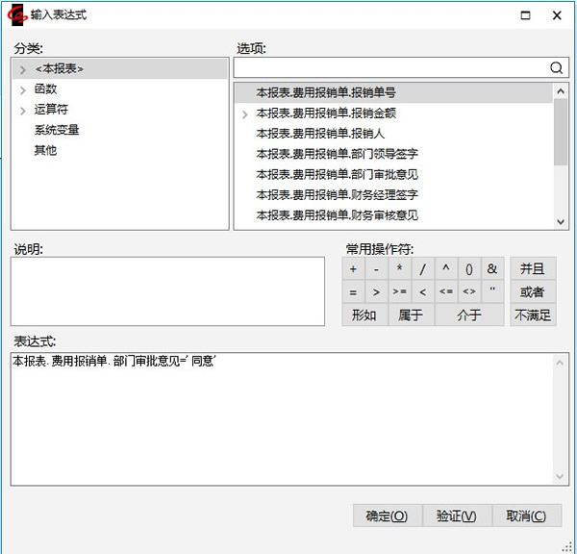
Task: Insert the multiply (*) operator
Action: tap(399, 269)
